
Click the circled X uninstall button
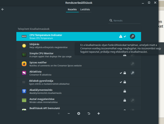(x=79, y=113)
